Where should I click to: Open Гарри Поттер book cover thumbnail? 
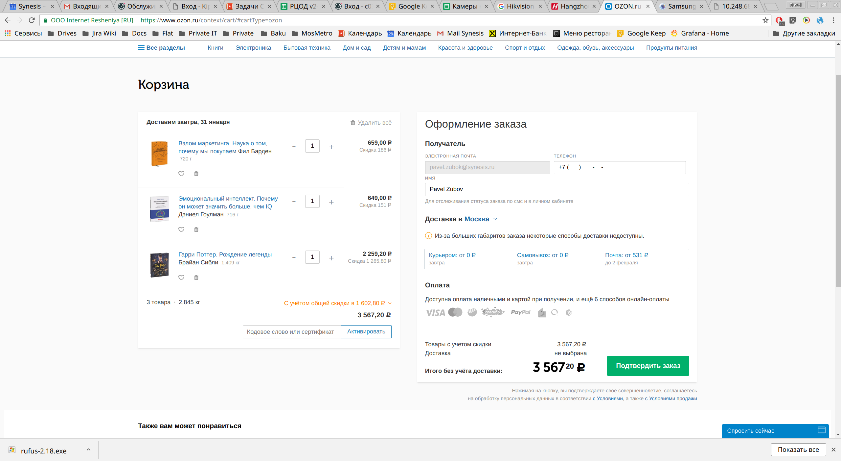tap(159, 265)
